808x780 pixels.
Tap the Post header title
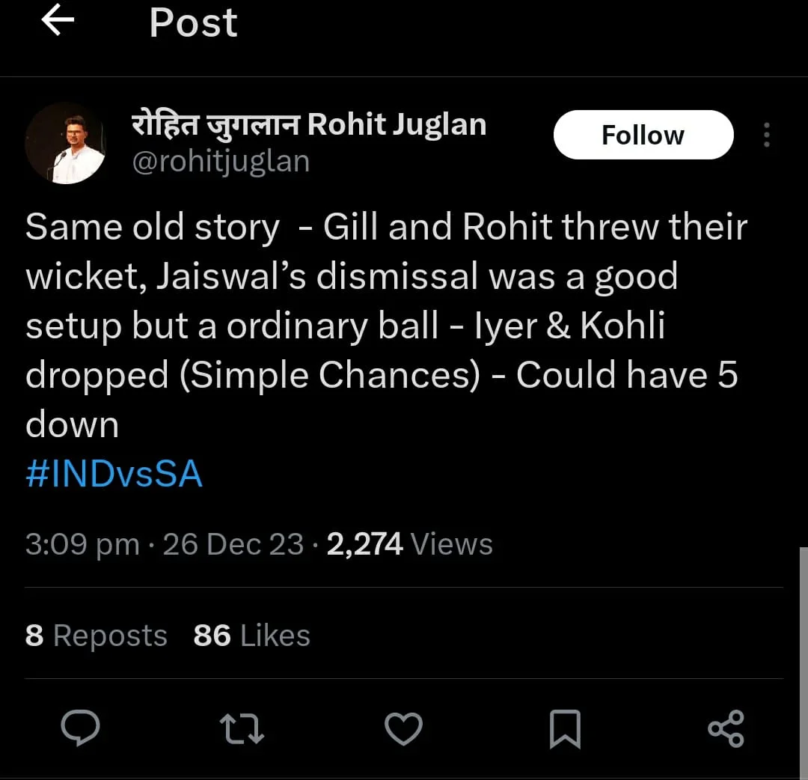click(193, 22)
